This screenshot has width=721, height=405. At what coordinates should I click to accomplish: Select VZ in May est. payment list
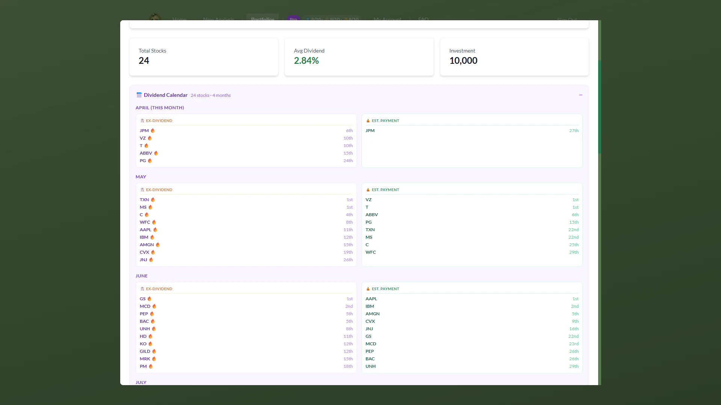pos(369,200)
